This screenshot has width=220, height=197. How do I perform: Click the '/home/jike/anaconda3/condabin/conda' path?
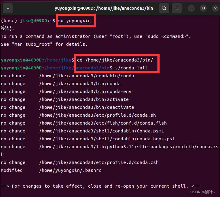86,76
